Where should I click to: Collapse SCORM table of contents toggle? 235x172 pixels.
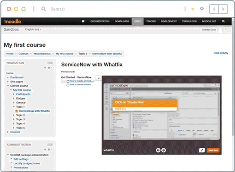pyautogui.click(x=99, y=78)
